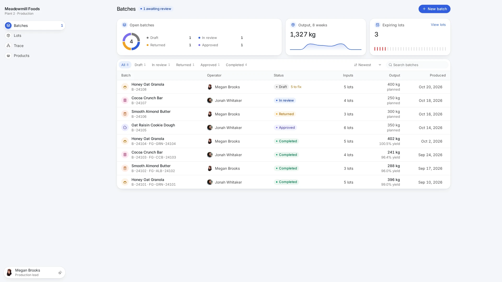Open the Batches sidebar icon
The width and height of the screenshot is (502, 282).
coord(8,26)
